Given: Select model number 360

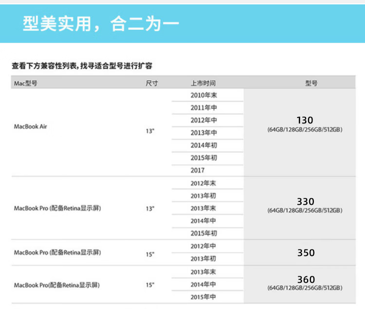Looking at the screenshot, I should pos(306,280).
